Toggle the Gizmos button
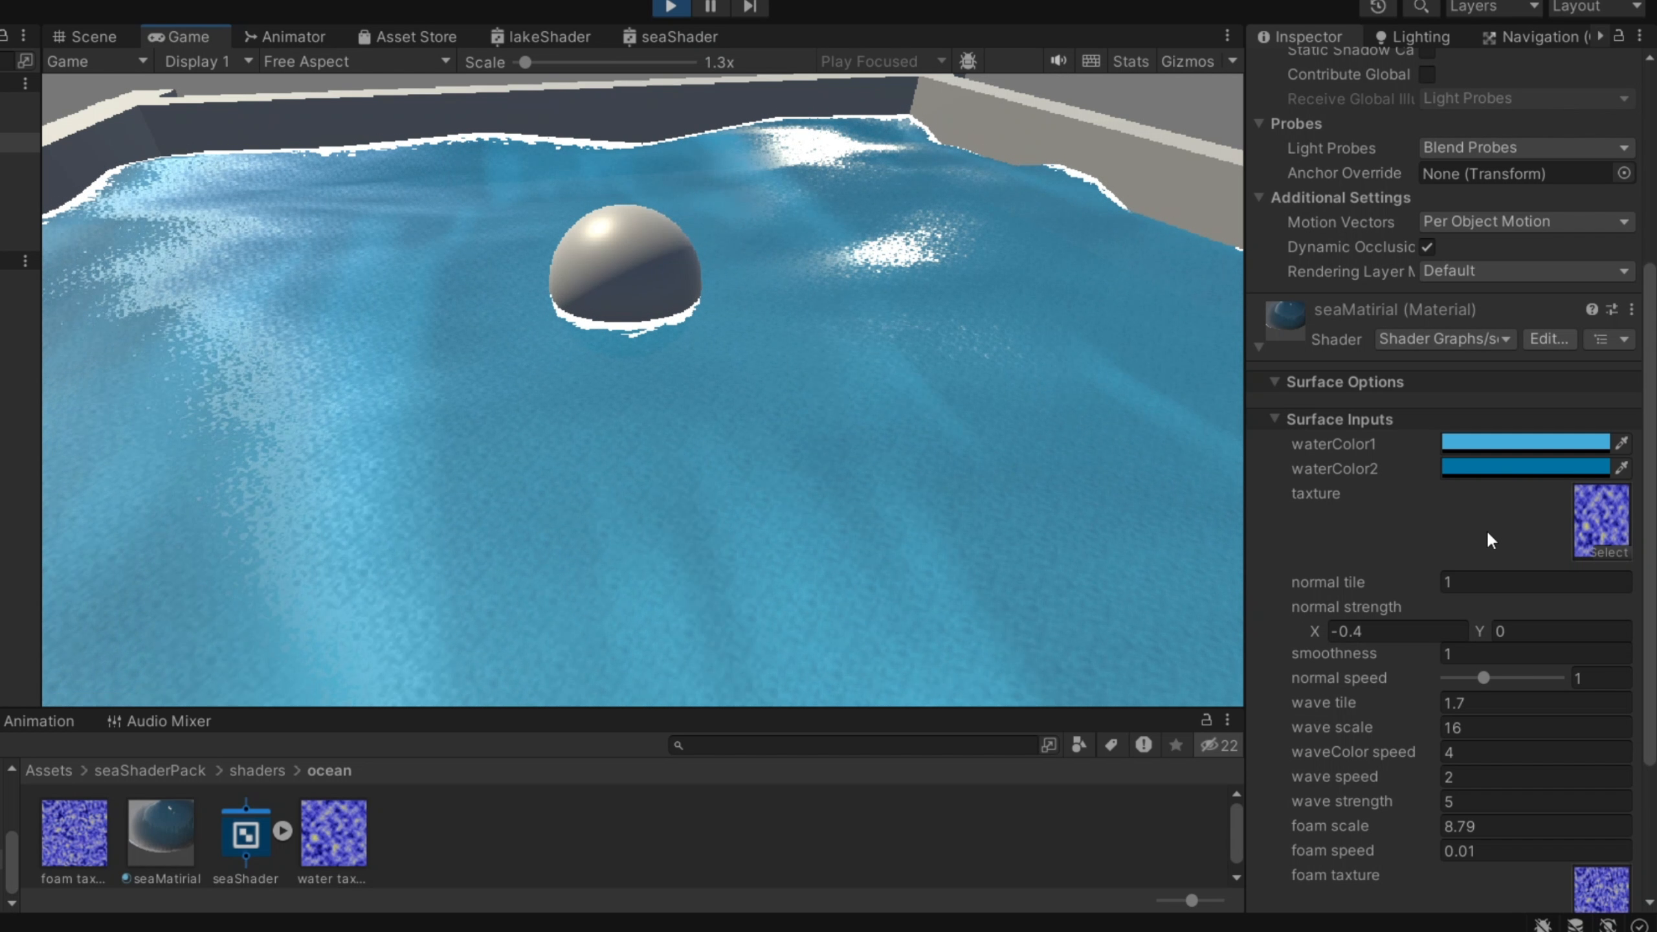Viewport: 1657px width, 932px height. pyautogui.click(x=1188, y=61)
